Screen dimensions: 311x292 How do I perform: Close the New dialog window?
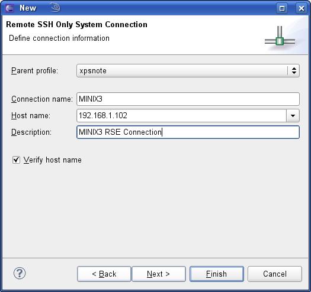point(302,8)
